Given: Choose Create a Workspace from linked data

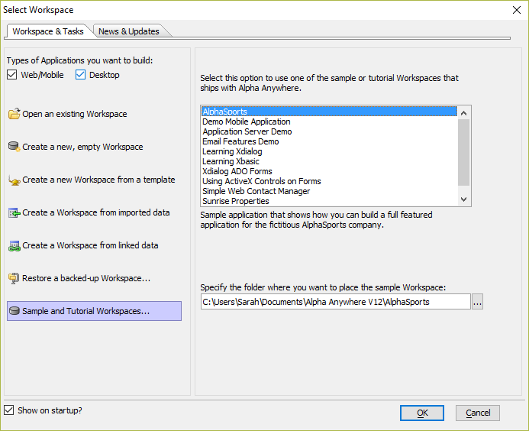Looking at the screenshot, I should point(90,245).
